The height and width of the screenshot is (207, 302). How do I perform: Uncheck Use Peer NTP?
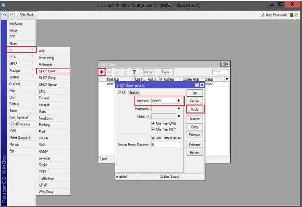[153, 129]
